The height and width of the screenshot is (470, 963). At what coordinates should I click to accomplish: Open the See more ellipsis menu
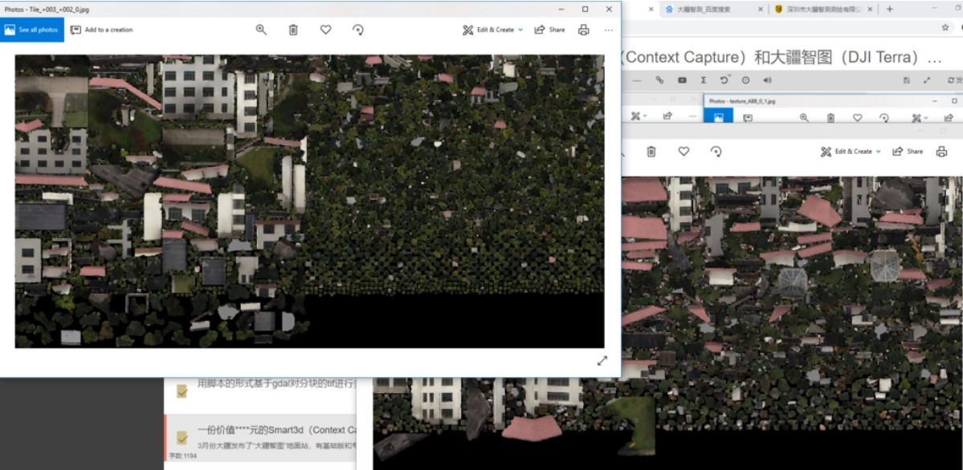click(x=609, y=30)
